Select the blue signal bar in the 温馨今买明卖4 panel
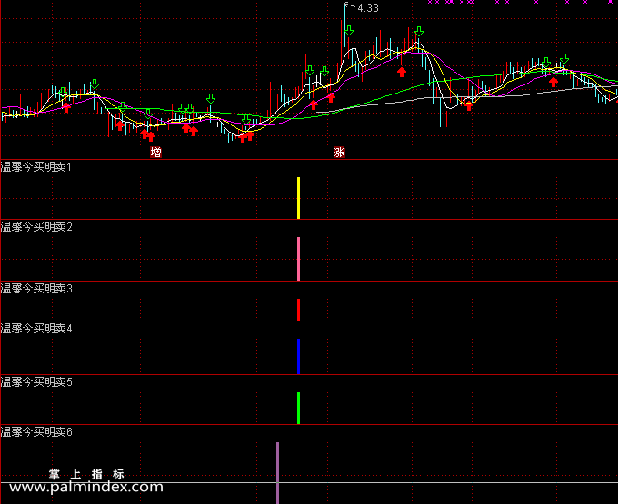This screenshot has width=618, height=504. (x=298, y=356)
